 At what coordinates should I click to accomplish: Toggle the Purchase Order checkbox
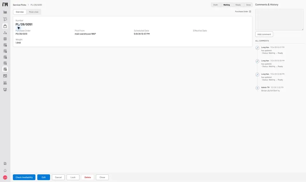(250, 11)
